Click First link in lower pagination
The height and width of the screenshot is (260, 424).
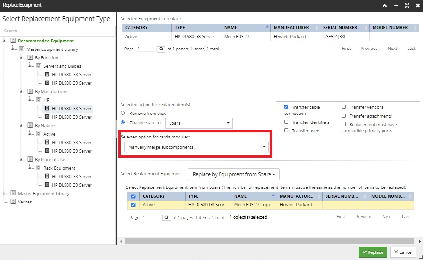tap(341, 217)
